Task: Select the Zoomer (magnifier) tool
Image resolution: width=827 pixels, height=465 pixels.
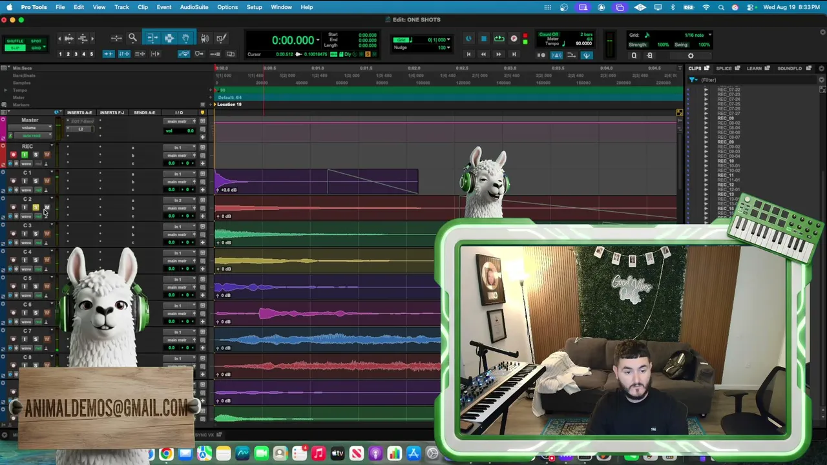Action: point(132,39)
